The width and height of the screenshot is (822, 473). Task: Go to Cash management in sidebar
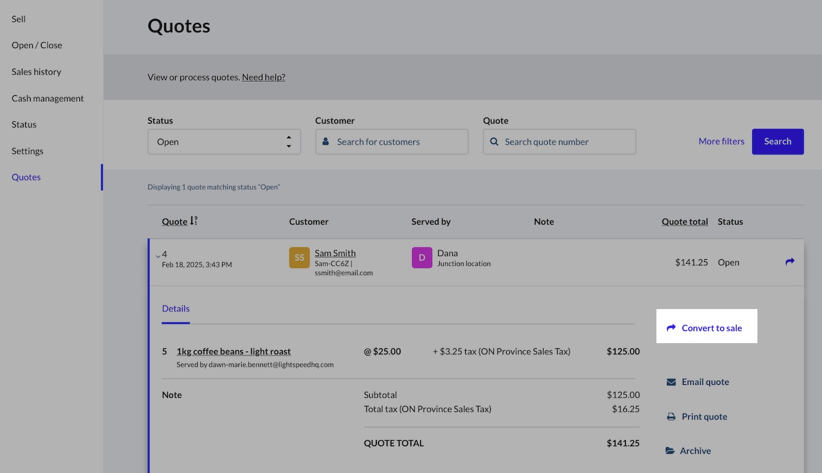[48, 98]
